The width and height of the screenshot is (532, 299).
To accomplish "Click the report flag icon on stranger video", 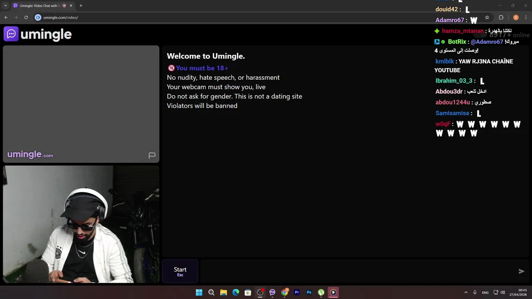I will tap(152, 155).
